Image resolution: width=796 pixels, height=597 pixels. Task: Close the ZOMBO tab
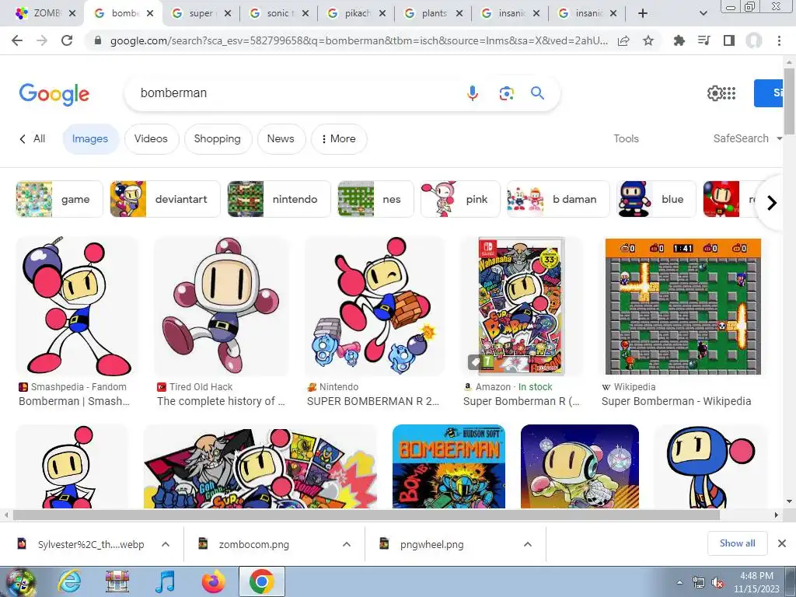click(72, 14)
